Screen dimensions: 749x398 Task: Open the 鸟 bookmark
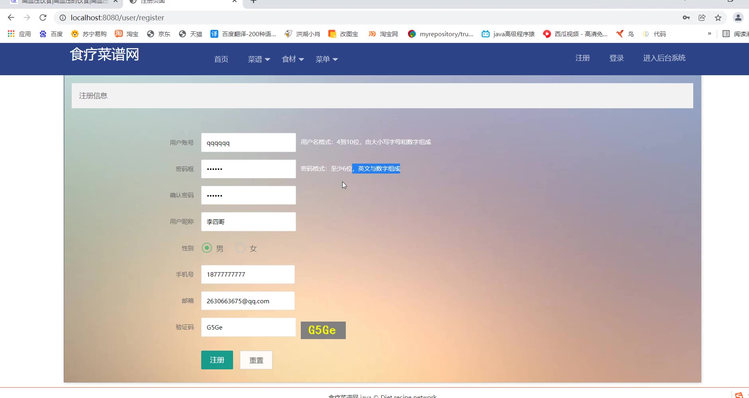pyautogui.click(x=625, y=34)
